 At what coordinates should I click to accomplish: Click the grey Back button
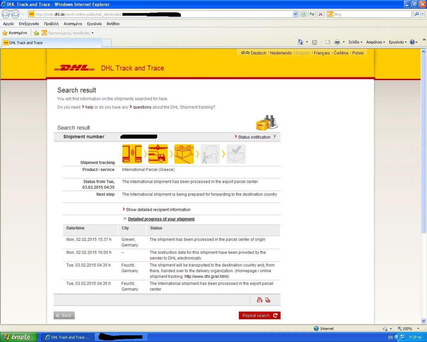point(64,315)
